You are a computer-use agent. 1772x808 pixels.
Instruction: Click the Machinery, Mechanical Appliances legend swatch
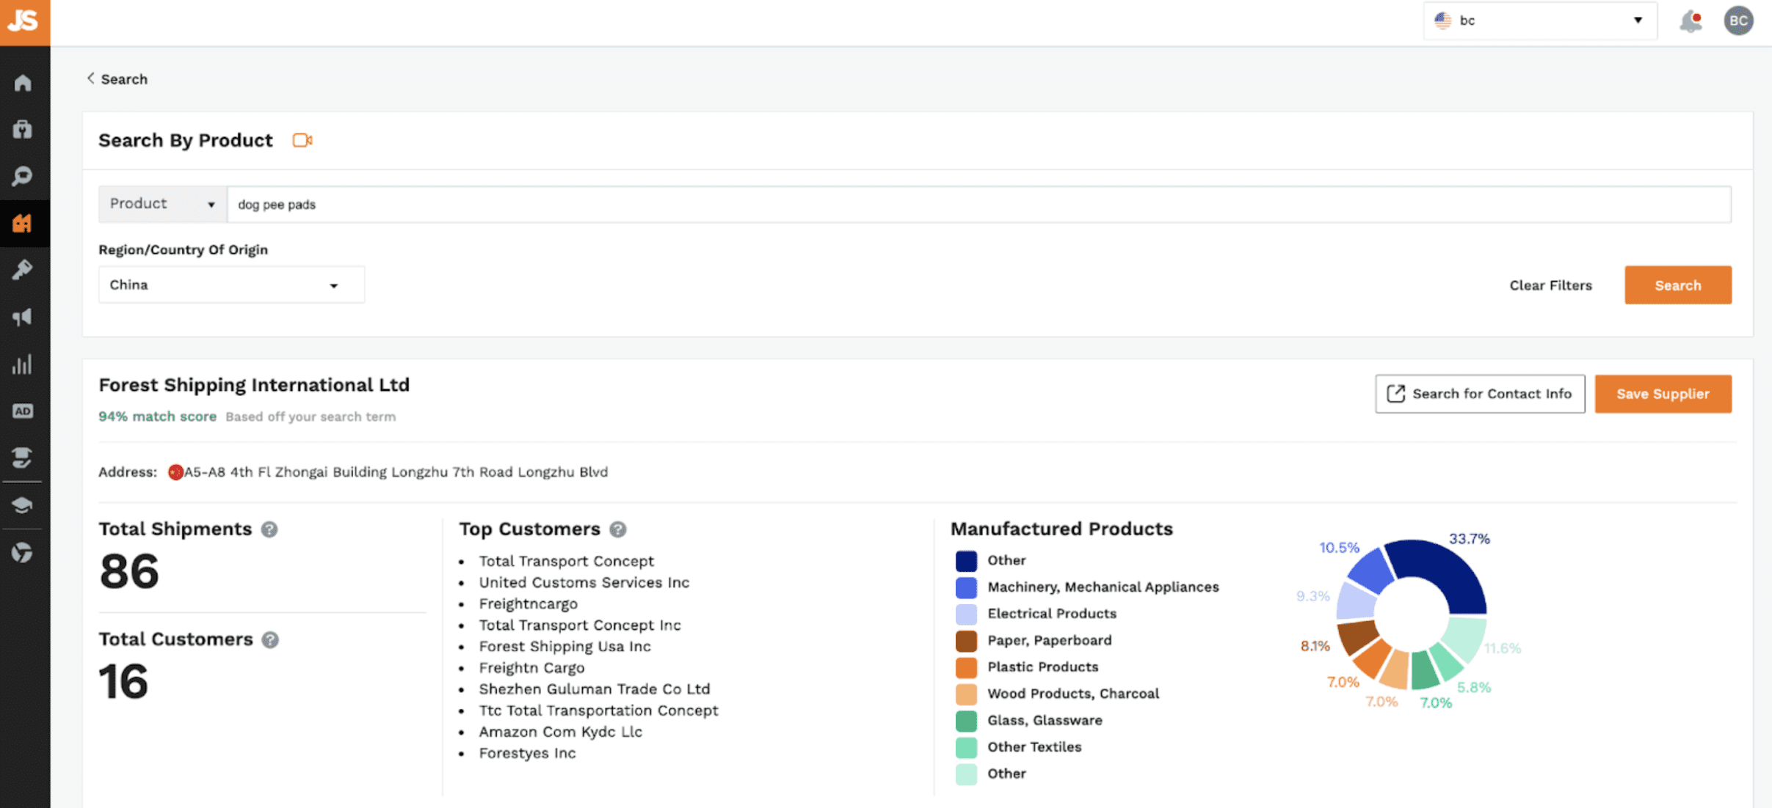(966, 587)
